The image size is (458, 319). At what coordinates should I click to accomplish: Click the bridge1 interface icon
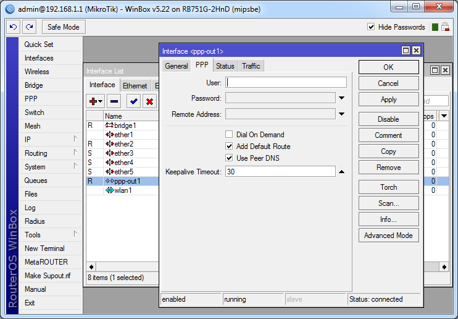coord(109,125)
